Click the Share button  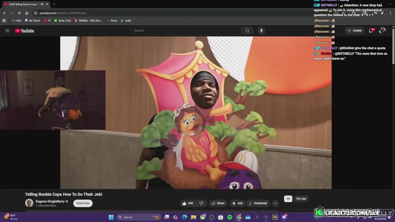[x=218, y=203]
